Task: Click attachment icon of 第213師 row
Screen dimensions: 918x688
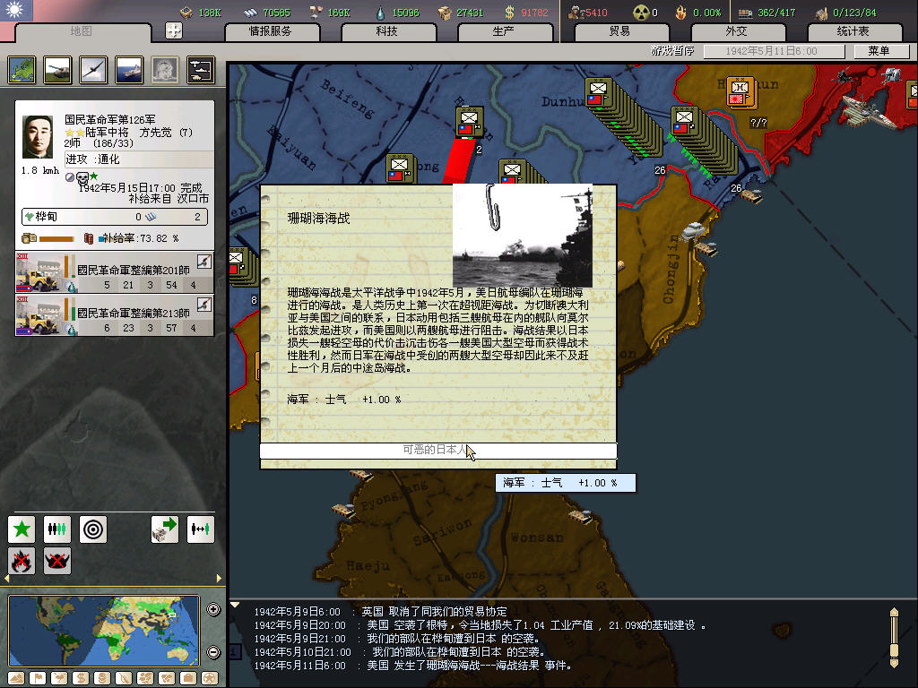Action: pyautogui.click(x=204, y=305)
